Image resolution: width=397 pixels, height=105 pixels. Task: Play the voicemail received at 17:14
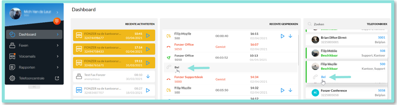click(148, 49)
